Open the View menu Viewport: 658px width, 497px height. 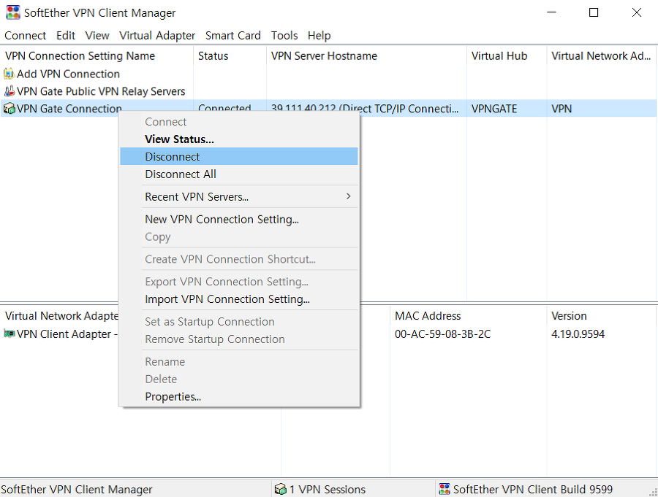(97, 36)
